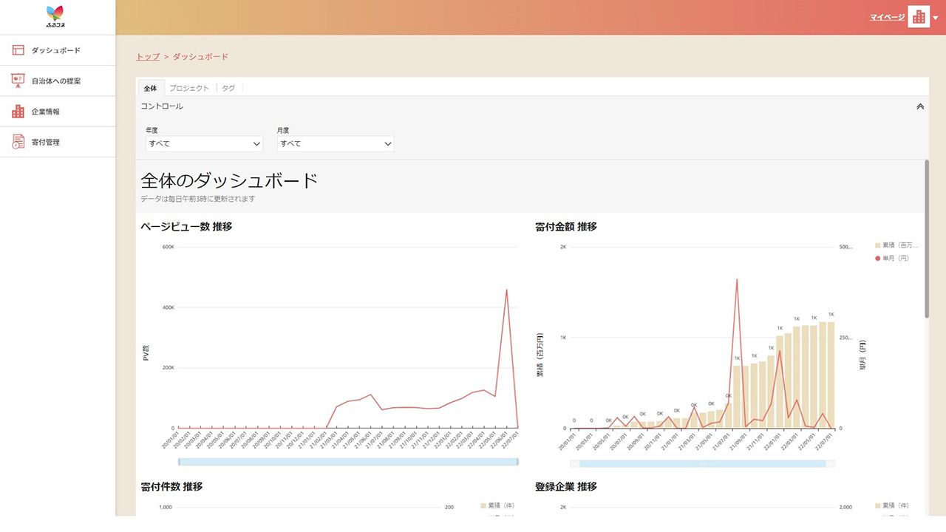Screen dimensions: 946x532
Task: Click the donation amount line peak
Action: (737, 280)
